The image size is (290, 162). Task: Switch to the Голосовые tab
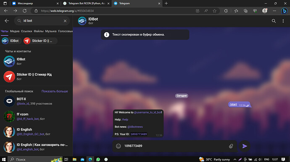[65, 31]
